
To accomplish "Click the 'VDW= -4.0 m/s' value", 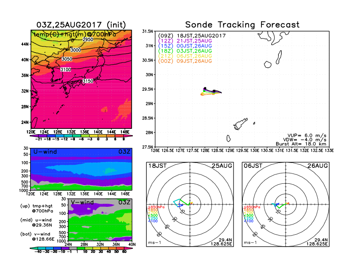I will click(x=304, y=140).
